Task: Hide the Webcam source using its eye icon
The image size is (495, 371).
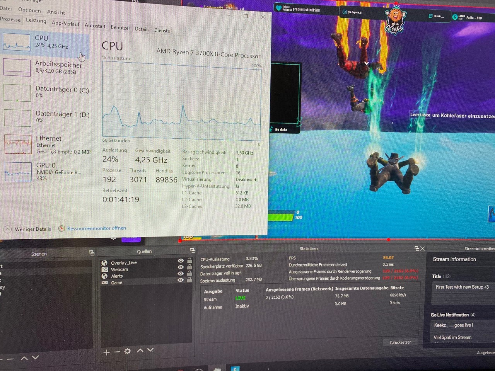Action: tap(181, 267)
